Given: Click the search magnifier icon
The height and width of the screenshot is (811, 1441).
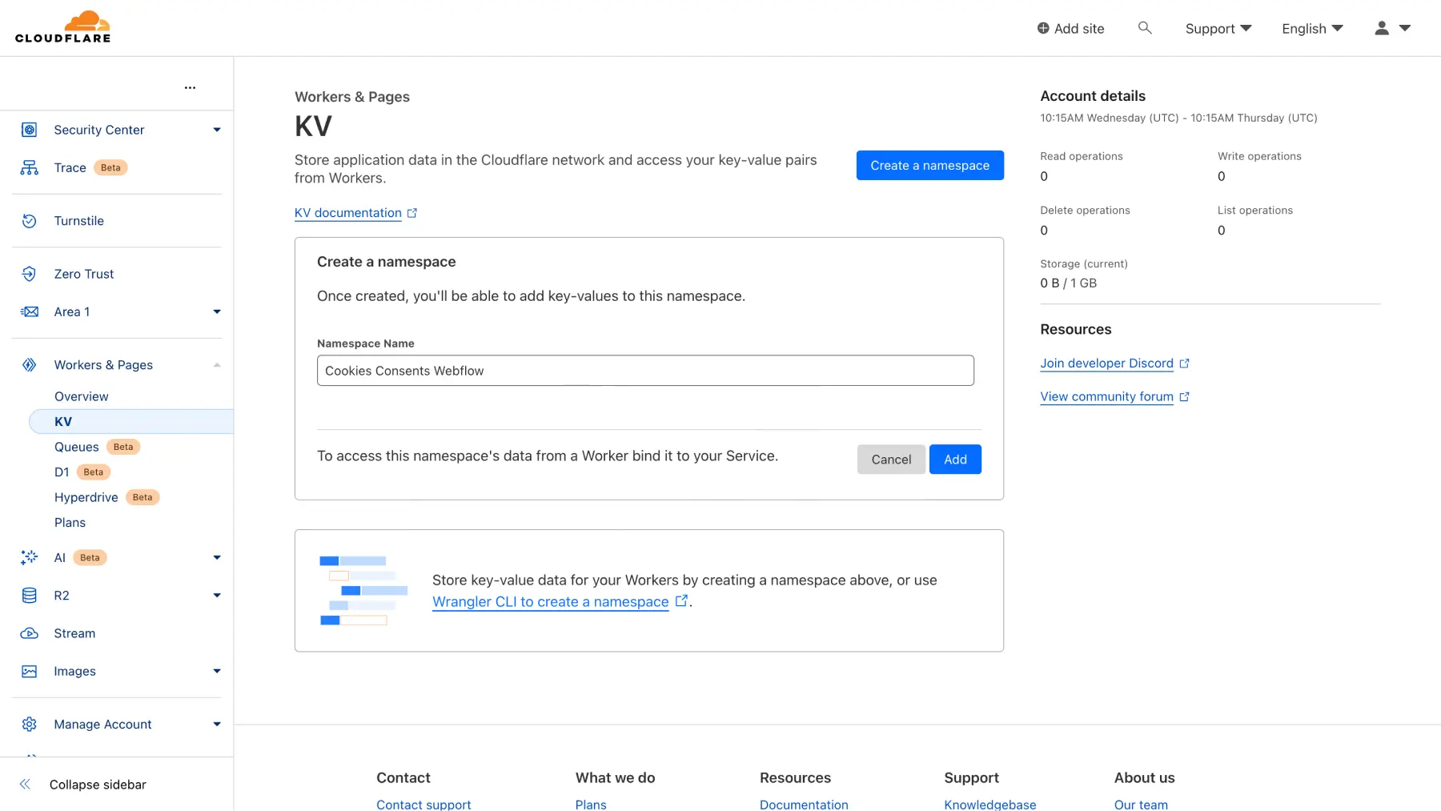Looking at the screenshot, I should coord(1145,28).
